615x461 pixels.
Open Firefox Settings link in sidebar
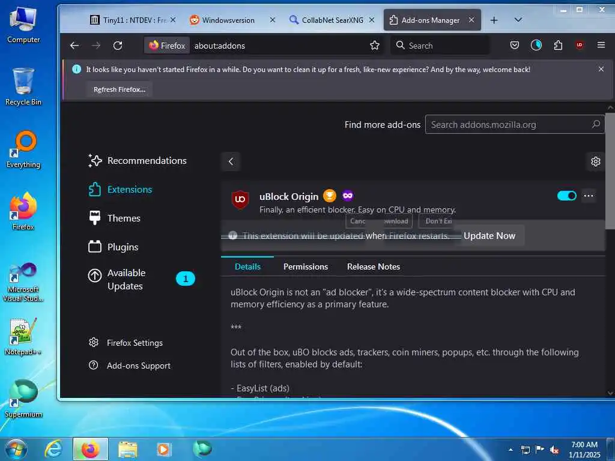point(126,343)
